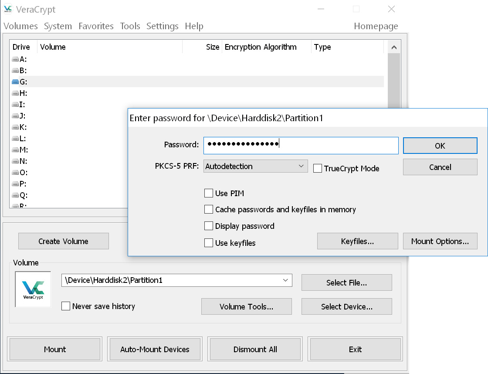Viewport: 488px width, 374px height.
Task: Enable Cache passwords and keyfiles in memory
Action: click(x=209, y=210)
